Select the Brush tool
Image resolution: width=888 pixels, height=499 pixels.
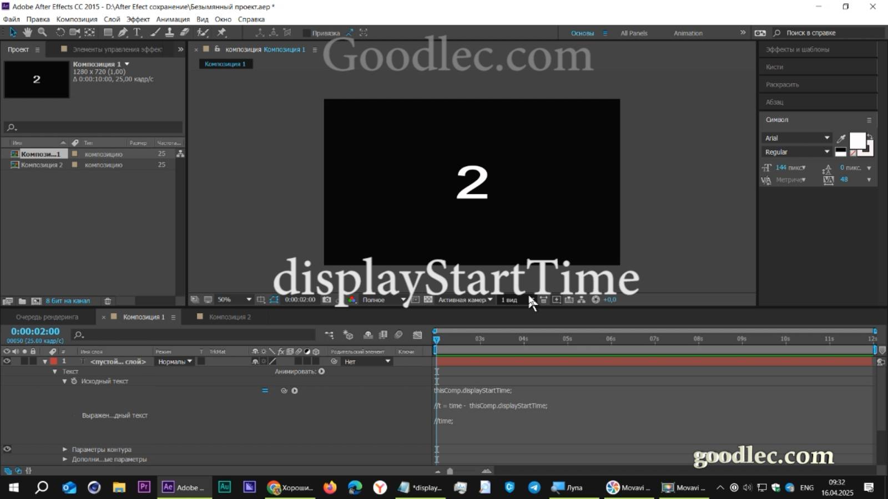click(x=154, y=32)
